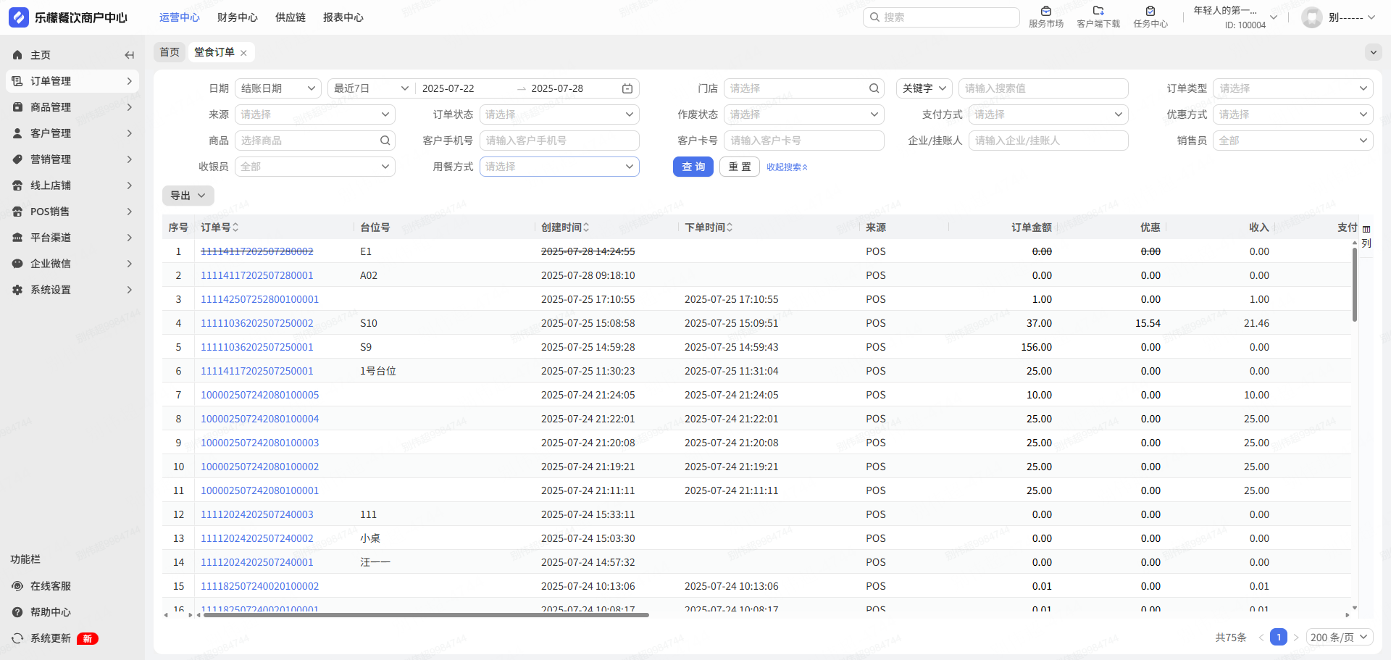Open the 订单状态 dropdown

tap(559, 114)
